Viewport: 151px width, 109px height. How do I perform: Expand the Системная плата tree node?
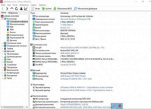point(2,43)
